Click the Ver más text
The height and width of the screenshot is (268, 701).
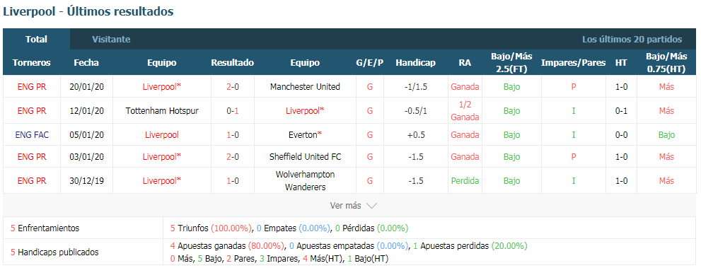[x=345, y=206]
